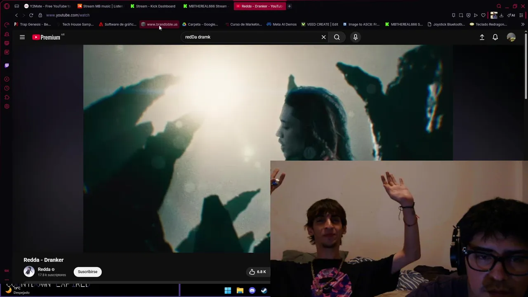Switch to the Y2Mate Free YouTube tab
Screen dimensions: 528x297
(x=47, y=6)
